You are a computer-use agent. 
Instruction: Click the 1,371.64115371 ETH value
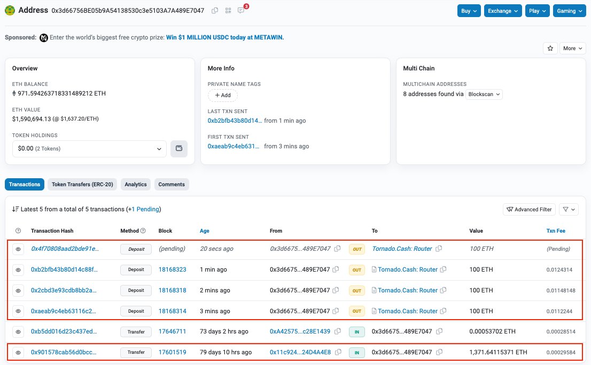[x=498, y=352]
